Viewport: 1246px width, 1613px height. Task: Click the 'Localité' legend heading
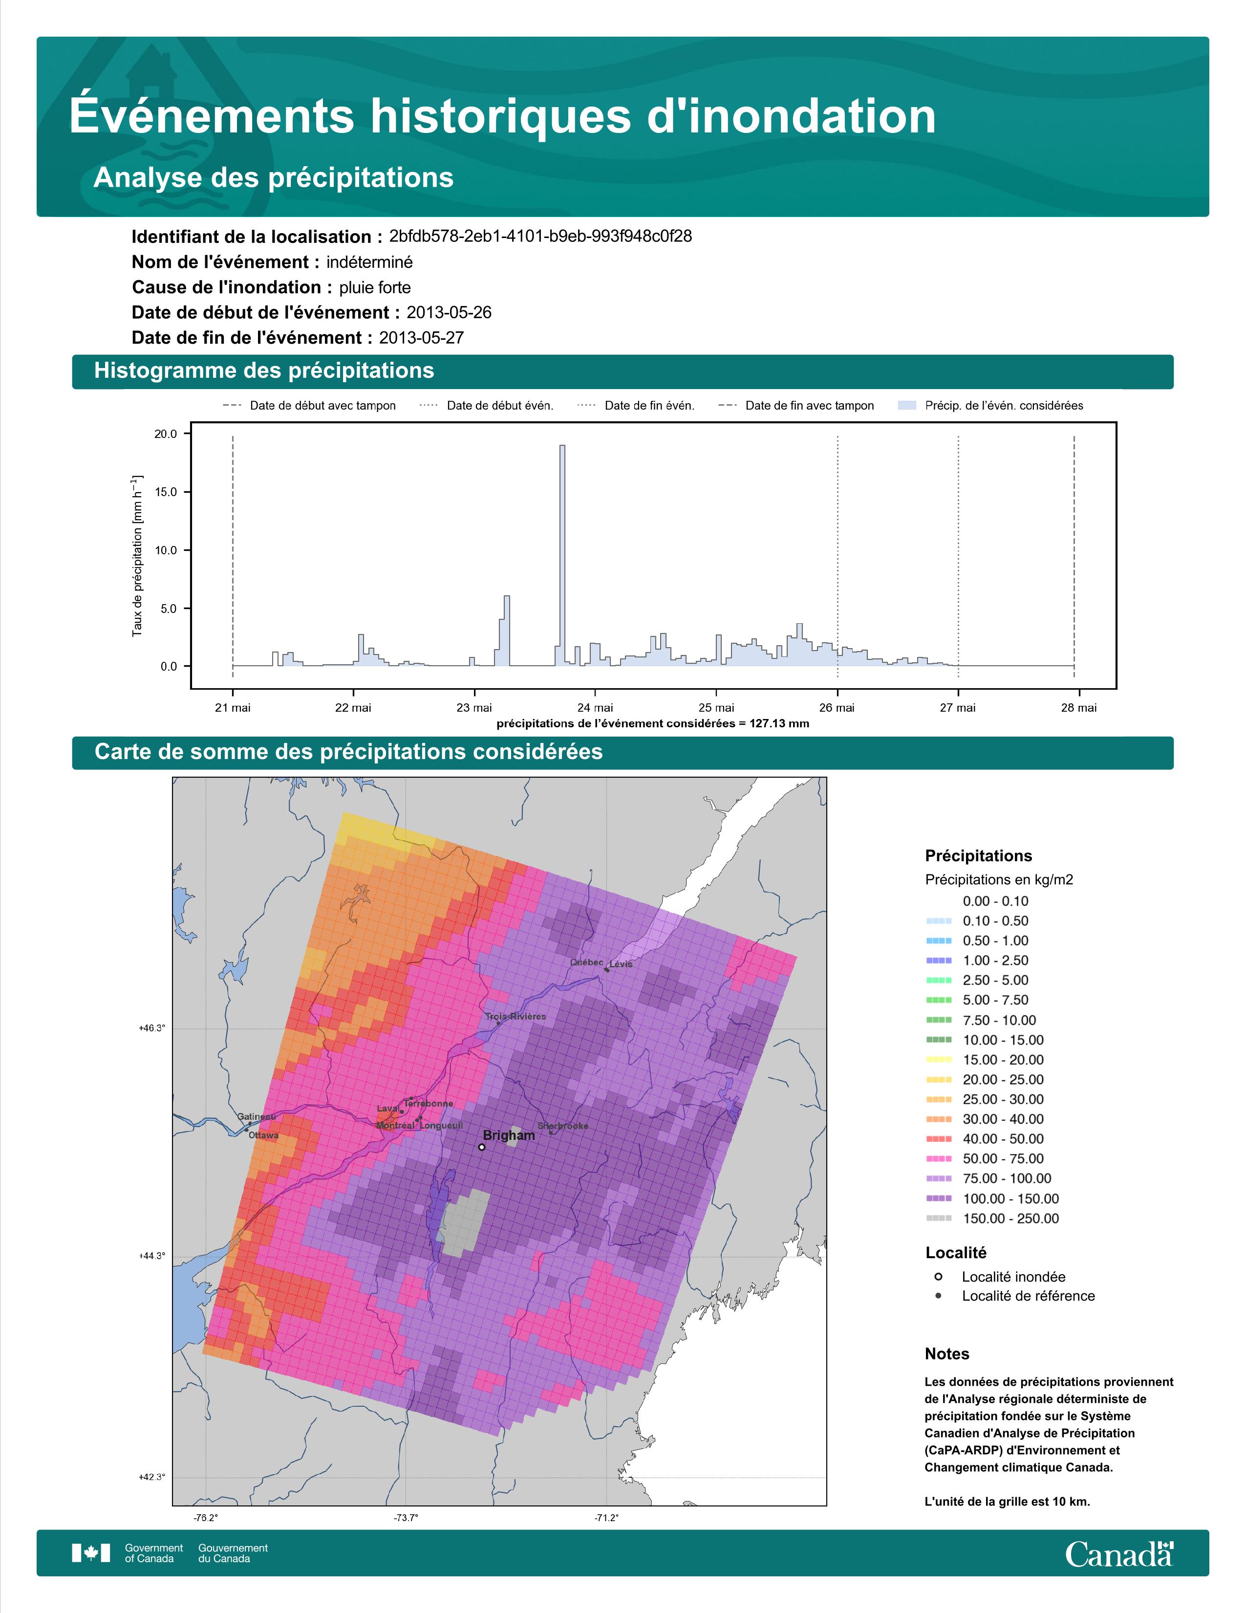coord(956,1253)
